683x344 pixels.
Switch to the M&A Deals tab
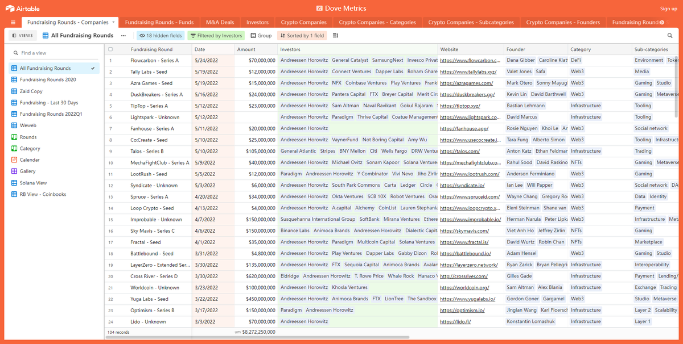[220, 22]
